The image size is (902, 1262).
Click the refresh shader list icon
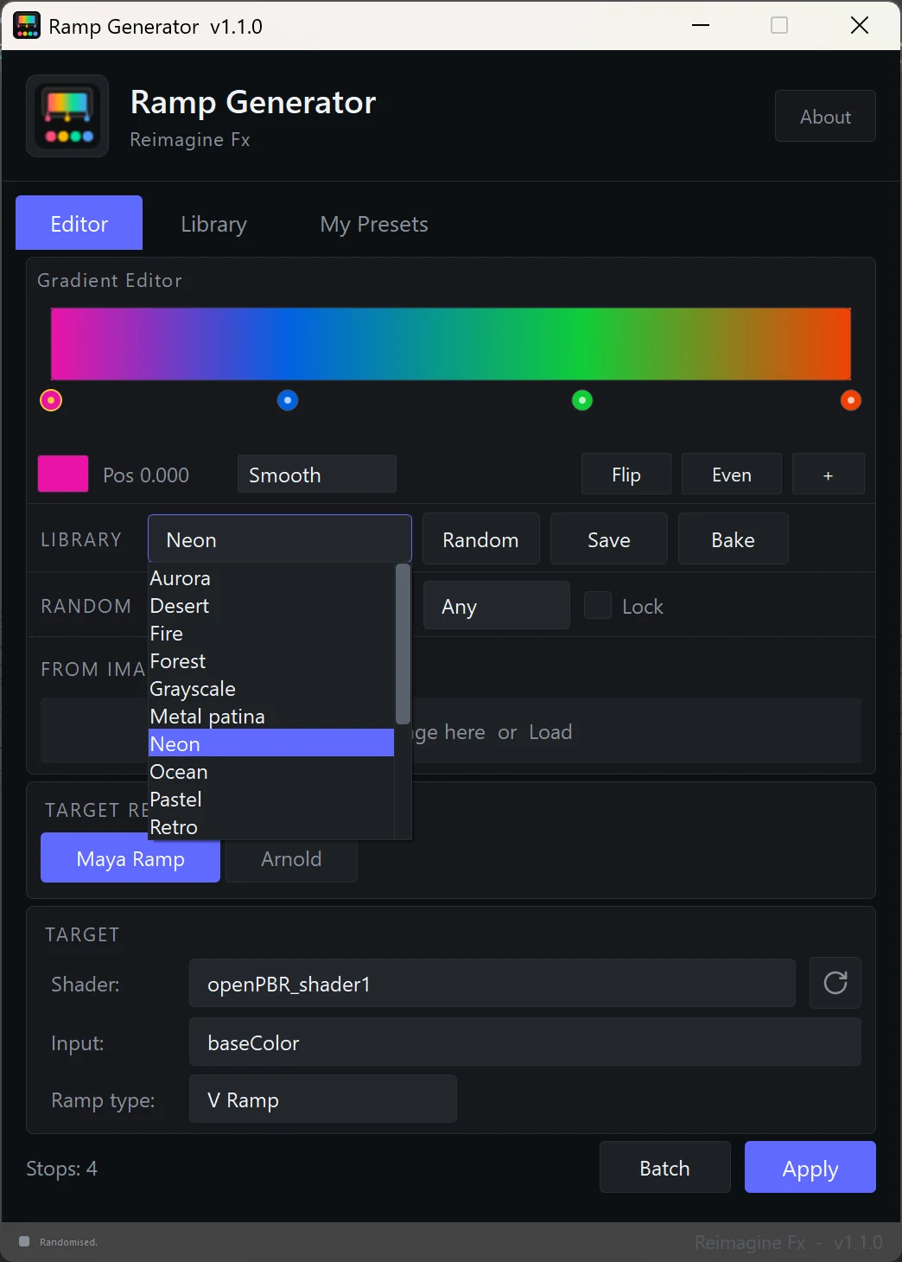point(835,983)
